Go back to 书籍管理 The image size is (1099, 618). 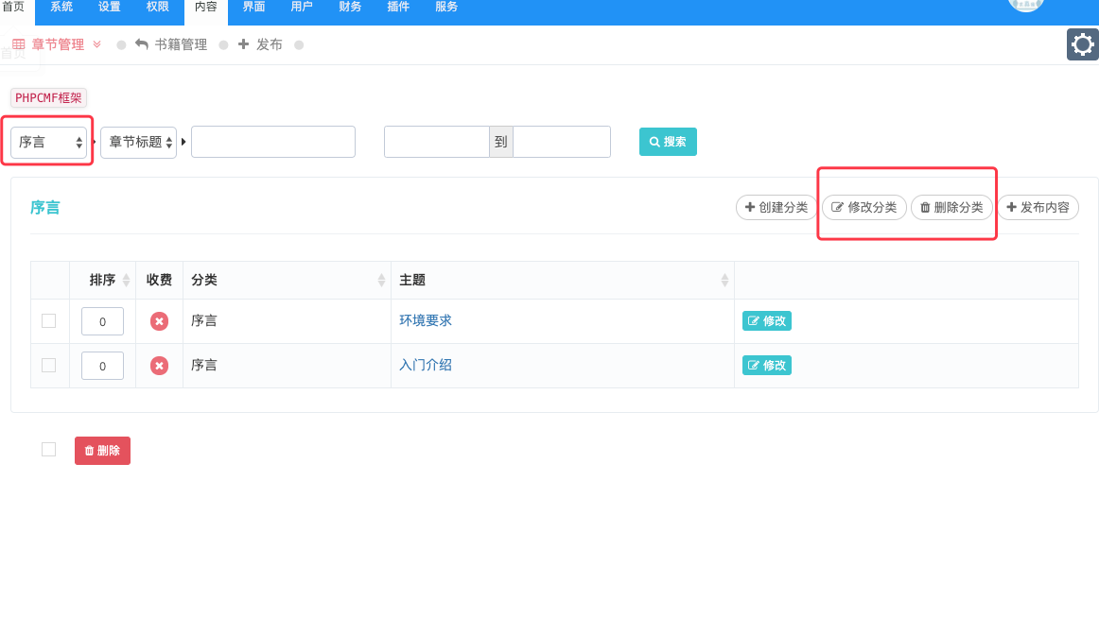[x=171, y=44]
